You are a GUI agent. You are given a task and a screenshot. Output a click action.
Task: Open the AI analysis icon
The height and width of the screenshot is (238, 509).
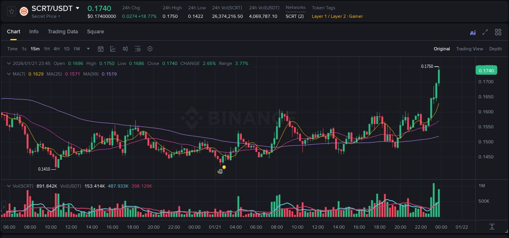[472, 32]
